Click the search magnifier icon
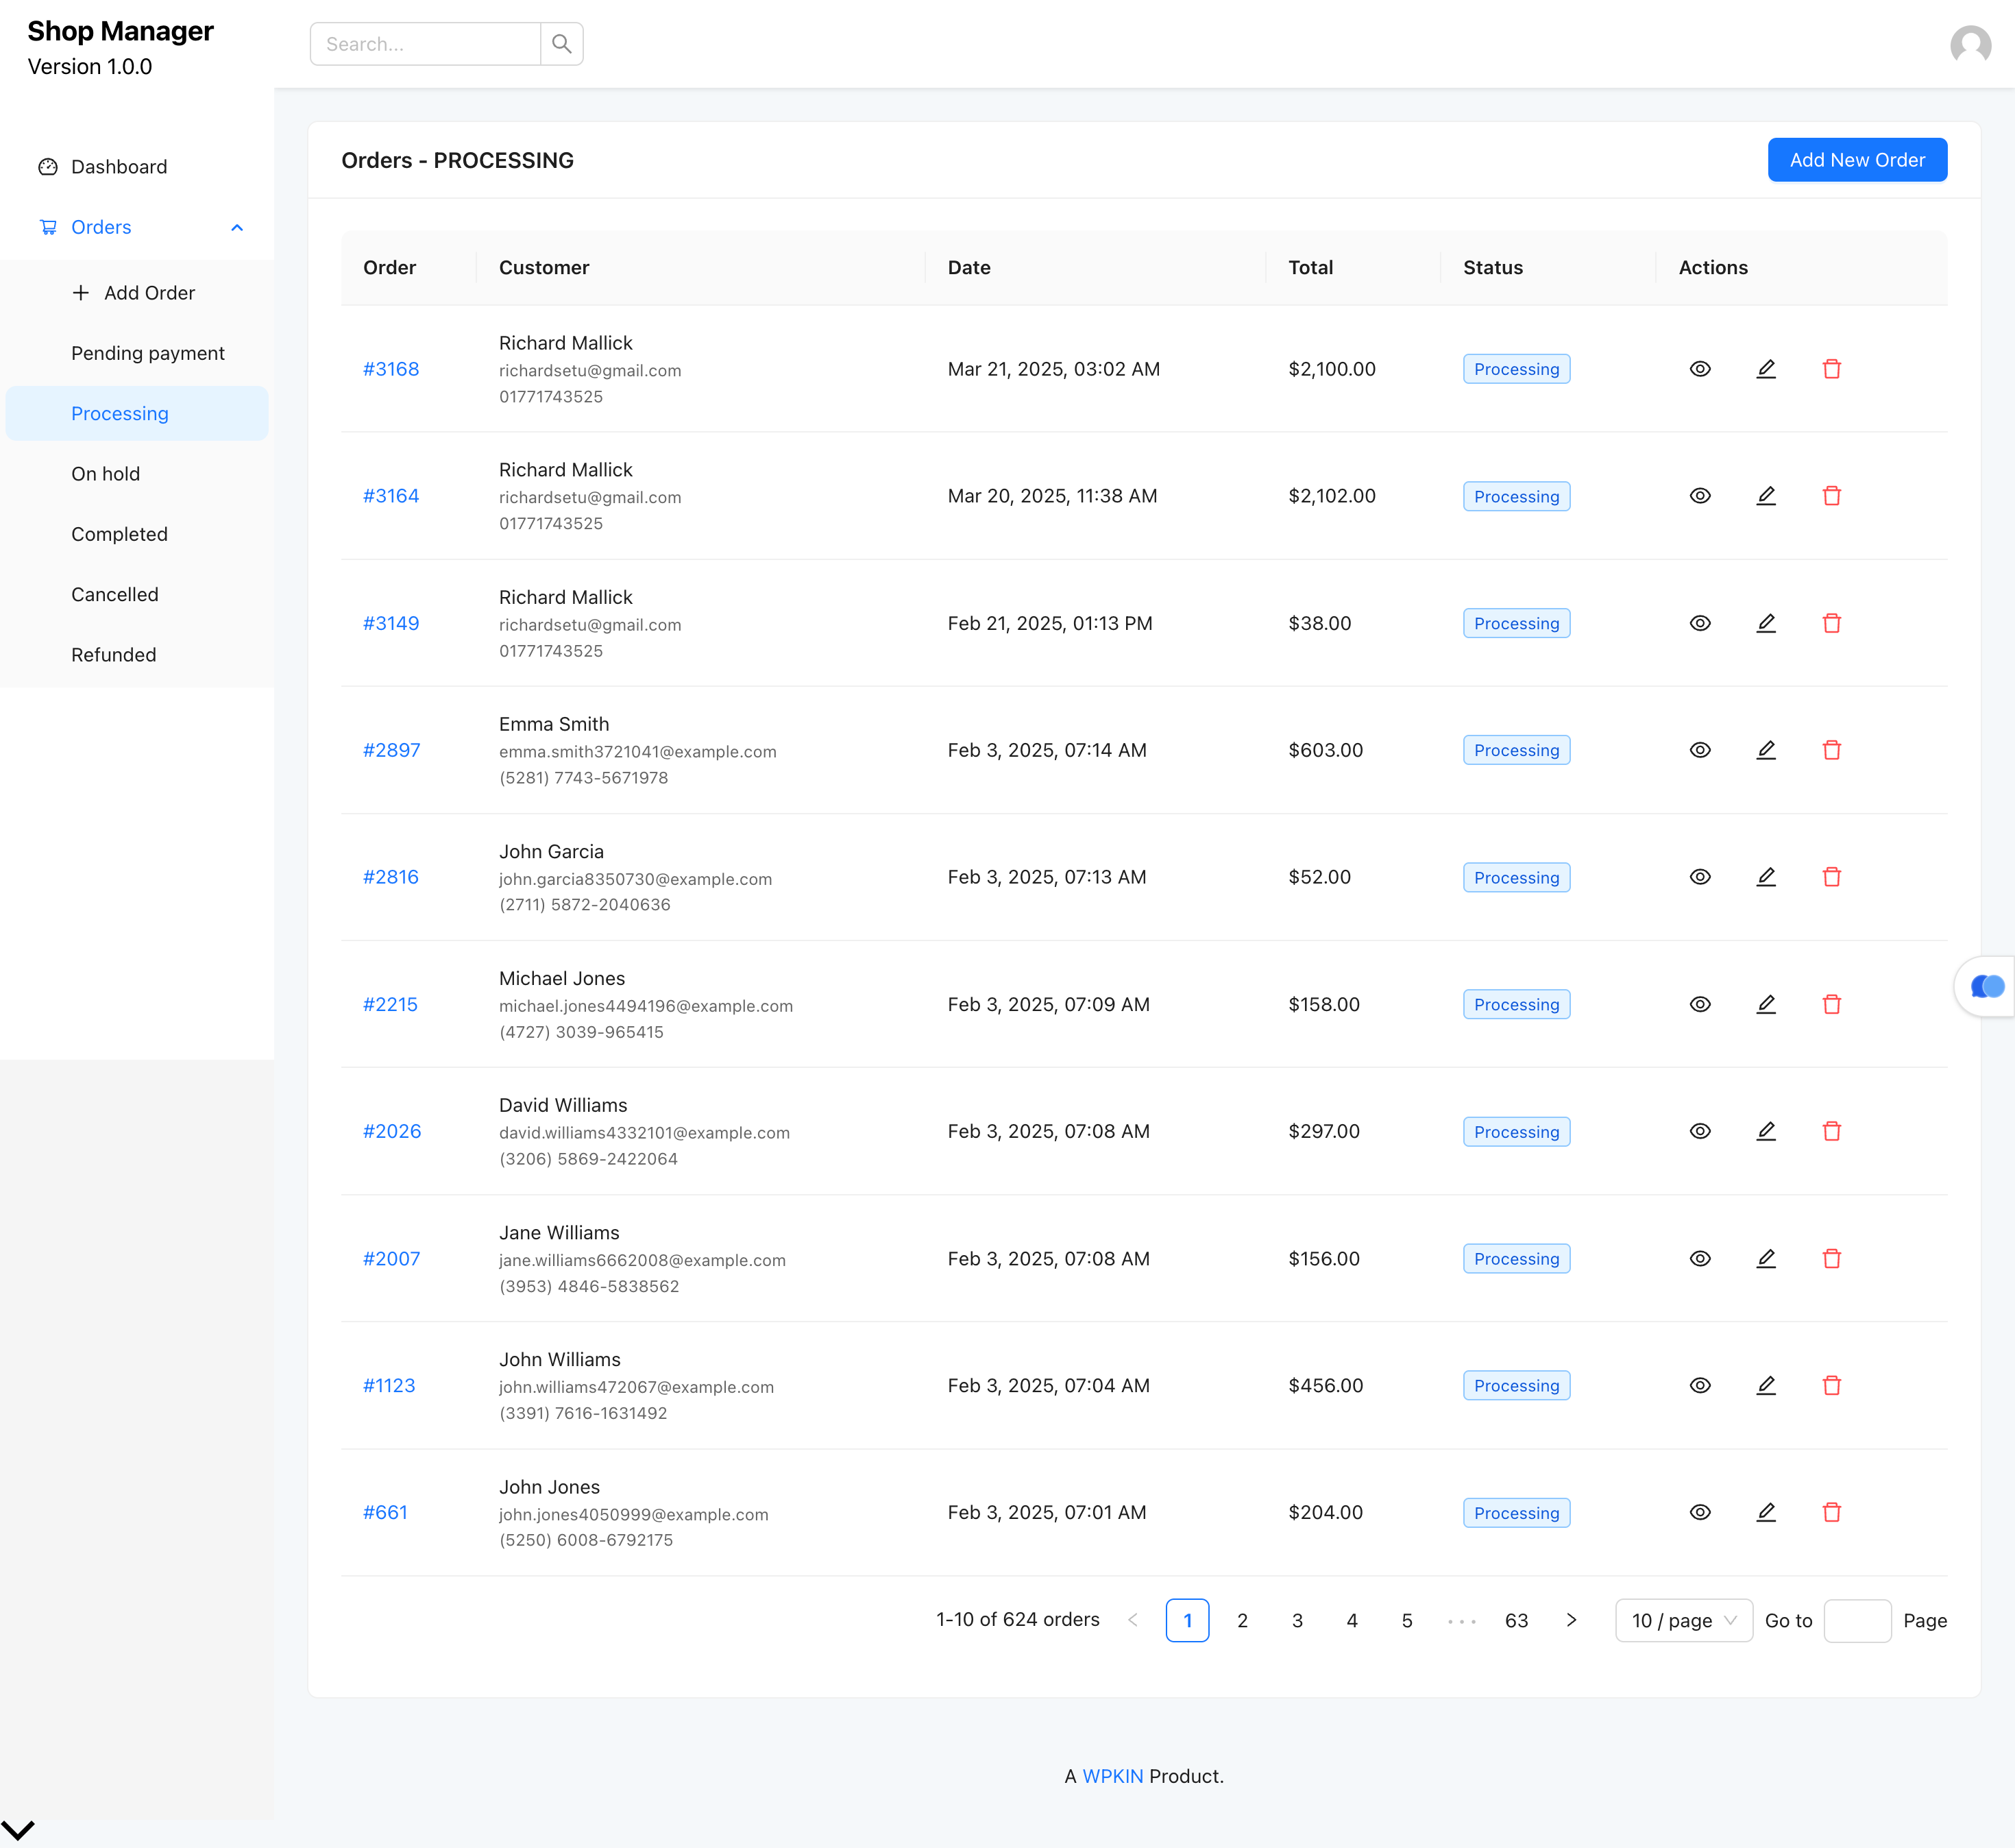 click(561, 44)
